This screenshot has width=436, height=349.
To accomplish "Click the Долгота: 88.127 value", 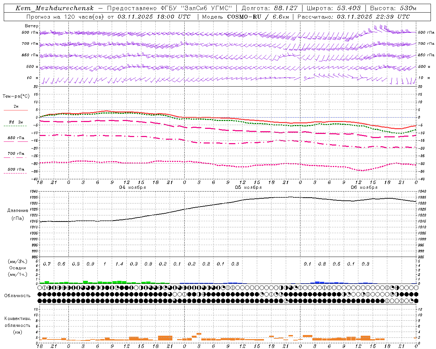I will (x=269, y=8).
